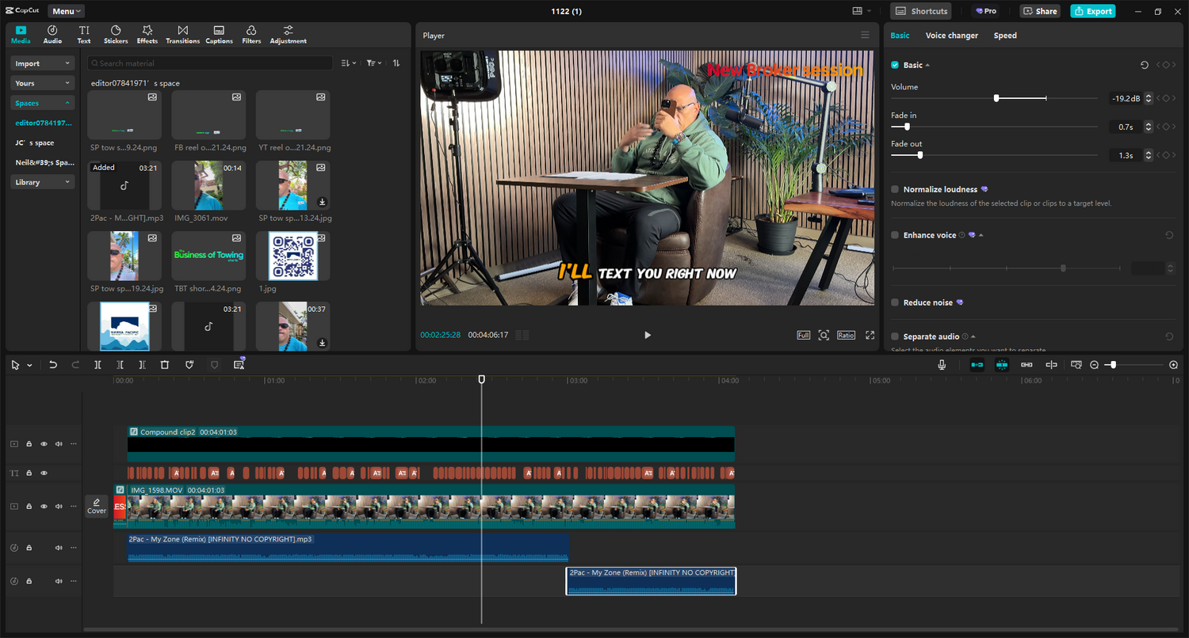This screenshot has width=1189, height=638.
Task: Open the Filters panel
Action: [251, 35]
